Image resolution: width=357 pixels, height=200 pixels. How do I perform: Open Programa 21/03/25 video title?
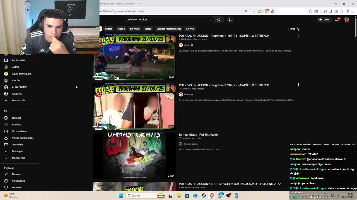click(x=224, y=36)
